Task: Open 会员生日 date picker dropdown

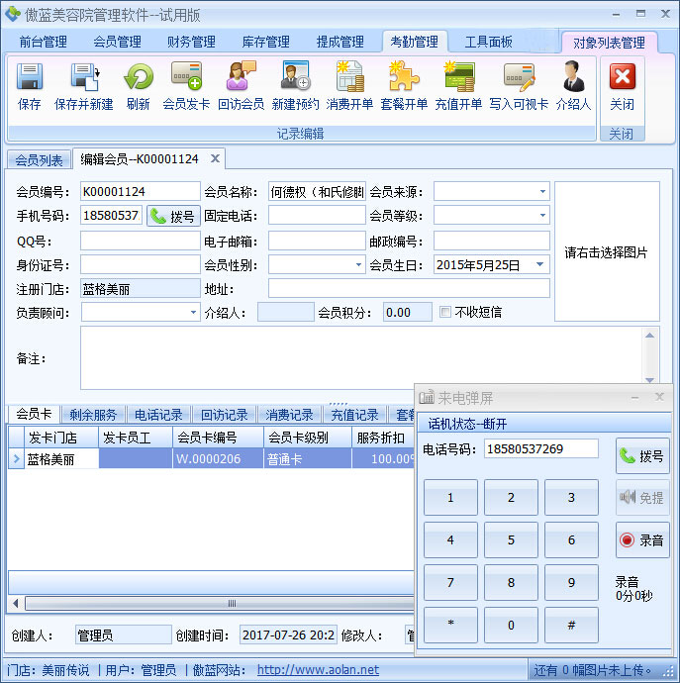Action: tap(540, 264)
